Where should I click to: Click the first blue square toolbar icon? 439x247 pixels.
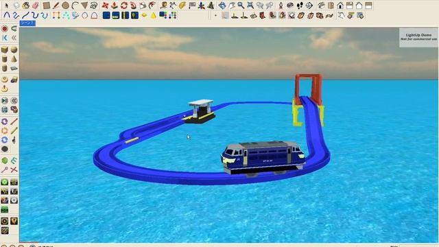[106, 15]
